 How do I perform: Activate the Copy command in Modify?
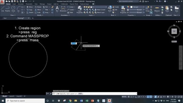30,10
